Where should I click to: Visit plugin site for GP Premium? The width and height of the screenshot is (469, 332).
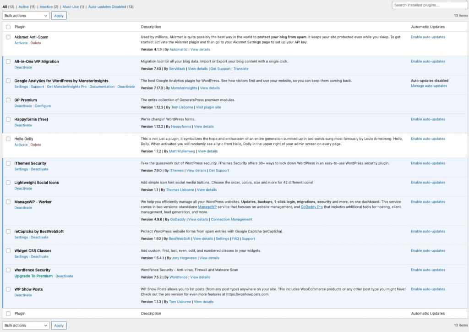[208, 107]
